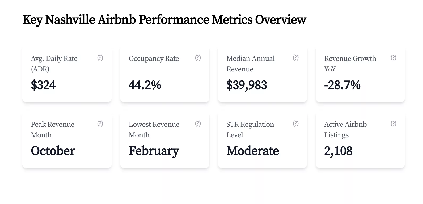Click the $39,983 median revenue value
The image size is (423, 204).
(x=247, y=85)
